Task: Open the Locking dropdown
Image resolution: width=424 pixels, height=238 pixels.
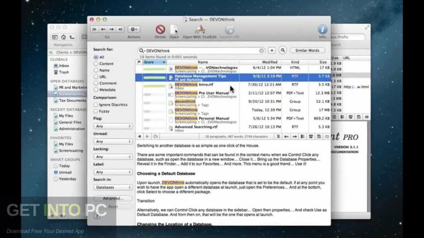Action: [x=113, y=157]
